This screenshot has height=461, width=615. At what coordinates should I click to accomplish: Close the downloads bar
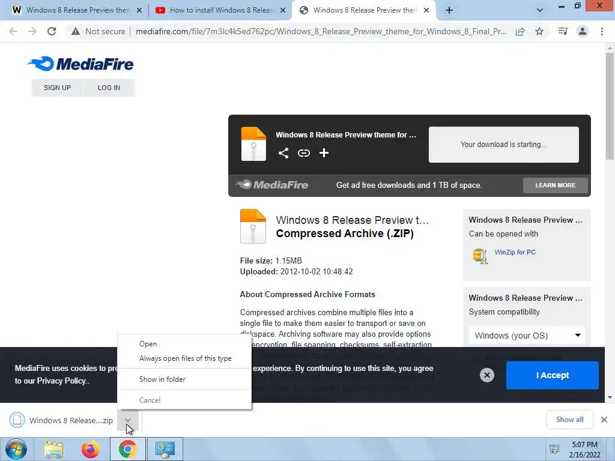604,420
